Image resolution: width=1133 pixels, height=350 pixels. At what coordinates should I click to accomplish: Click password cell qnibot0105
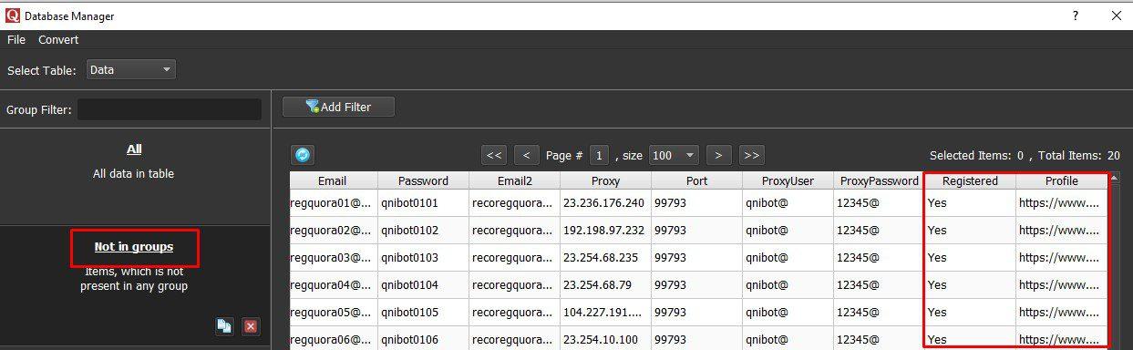(x=423, y=313)
